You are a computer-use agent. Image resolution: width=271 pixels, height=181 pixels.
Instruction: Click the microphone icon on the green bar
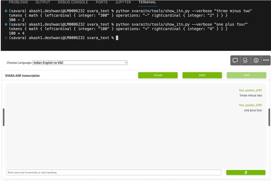click(x=246, y=172)
